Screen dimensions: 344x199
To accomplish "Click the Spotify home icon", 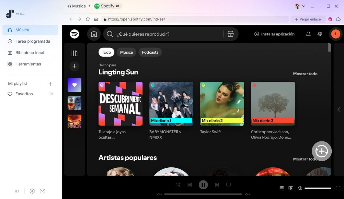I will coord(94,34).
